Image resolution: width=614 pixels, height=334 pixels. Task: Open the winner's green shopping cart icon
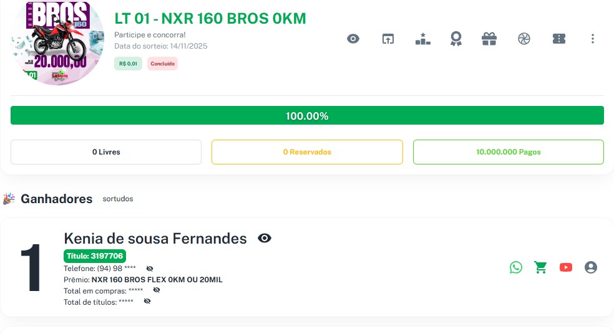[x=540, y=267]
